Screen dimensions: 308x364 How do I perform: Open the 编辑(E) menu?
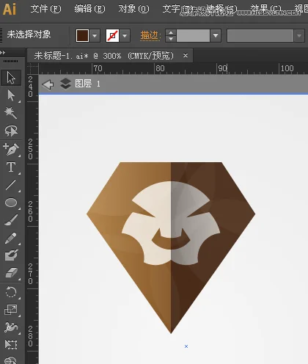89,9
